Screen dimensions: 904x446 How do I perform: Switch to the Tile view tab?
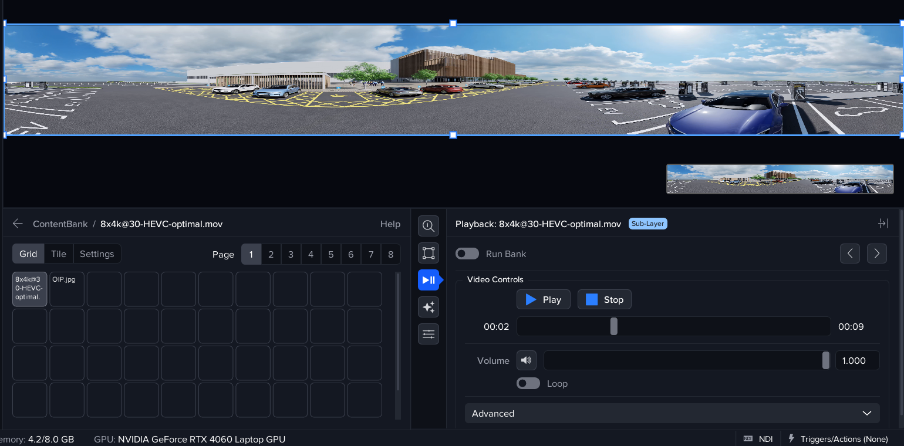click(x=59, y=254)
